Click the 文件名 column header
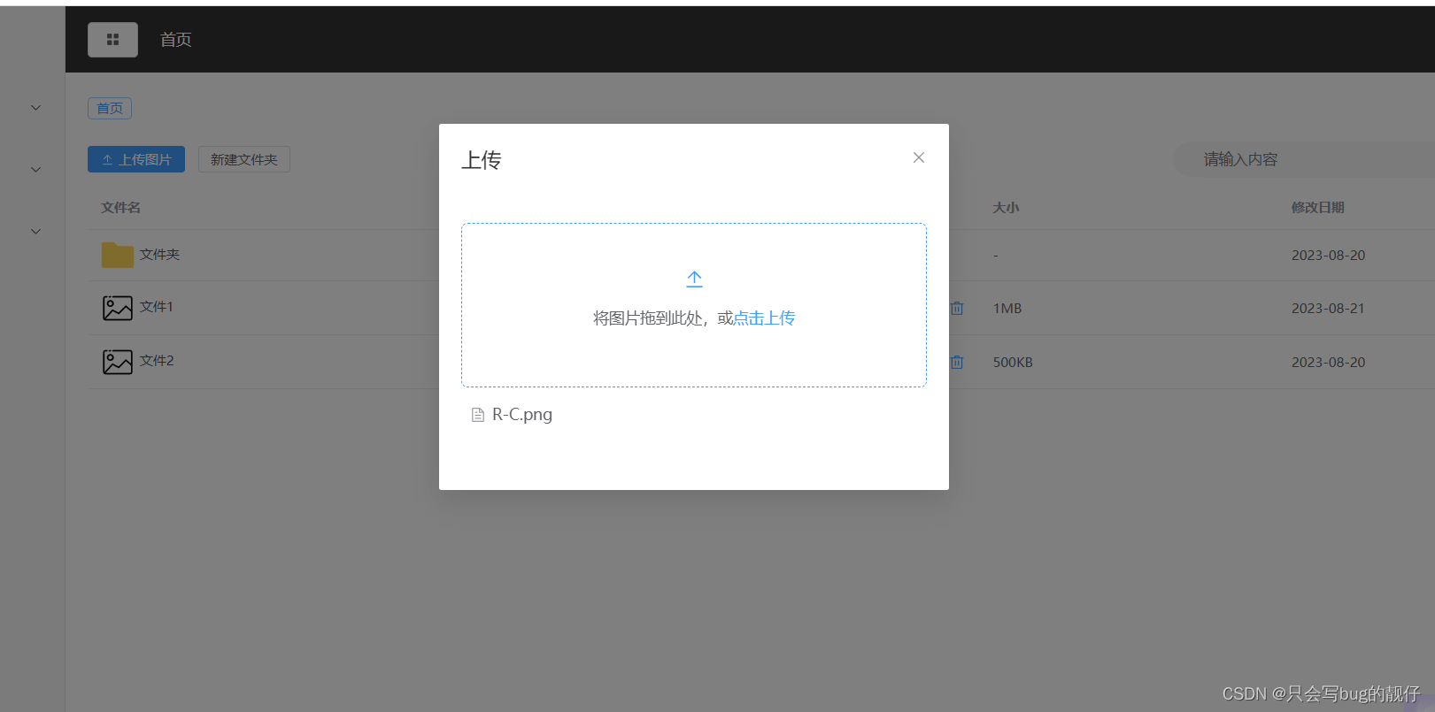The image size is (1435, 712). [x=120, y=208]
